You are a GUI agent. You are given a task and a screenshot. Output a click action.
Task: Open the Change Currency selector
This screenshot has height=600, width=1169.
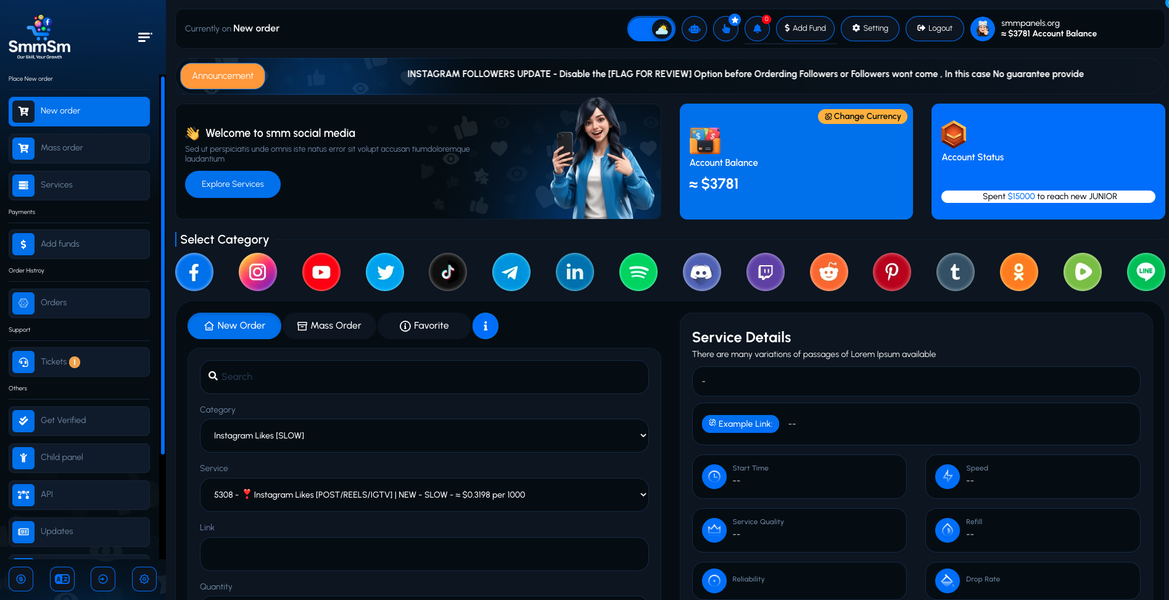click(x=862, y=117)
